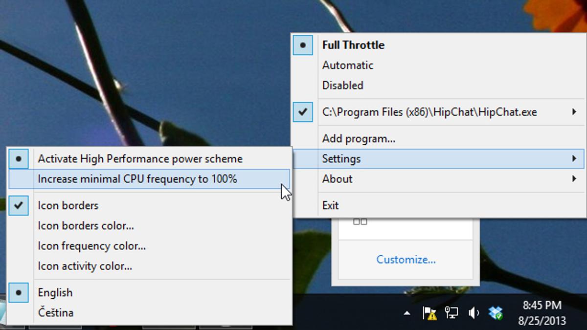Show hidden tray icons with up arrow
Image resolution: width=587 pixels, height=330 pixels.
407,313
